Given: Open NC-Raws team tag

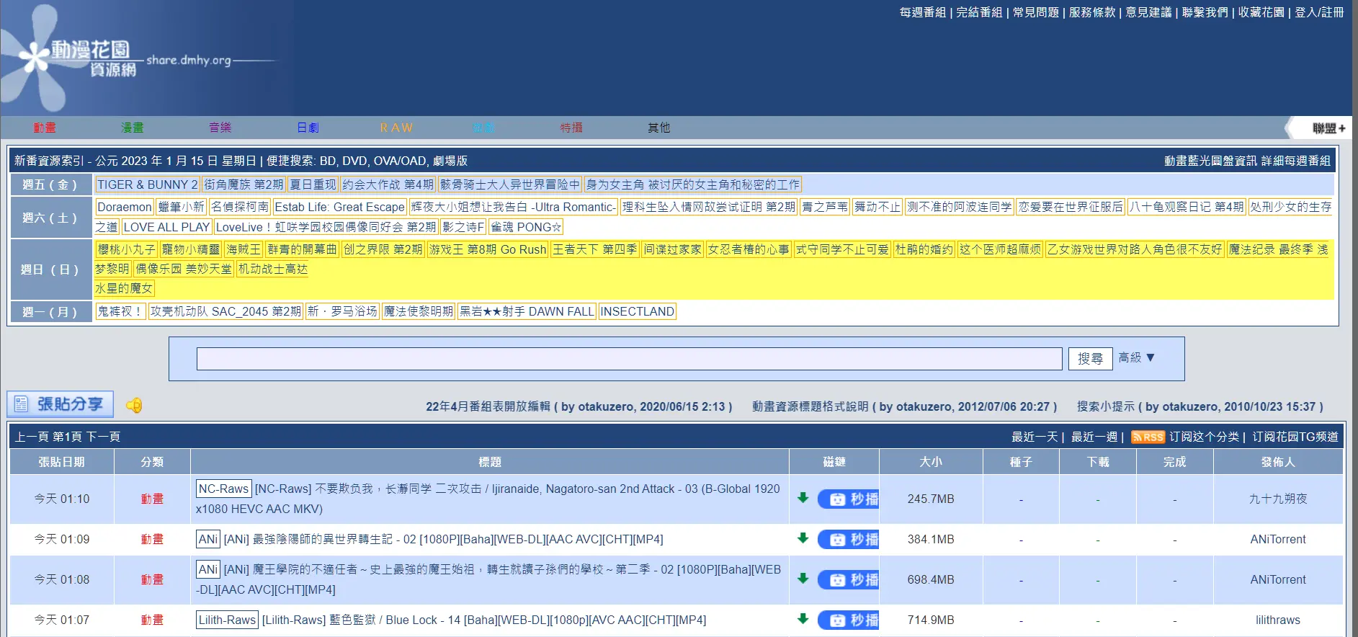Looking at the screenshot, I should tap(223, 489).
